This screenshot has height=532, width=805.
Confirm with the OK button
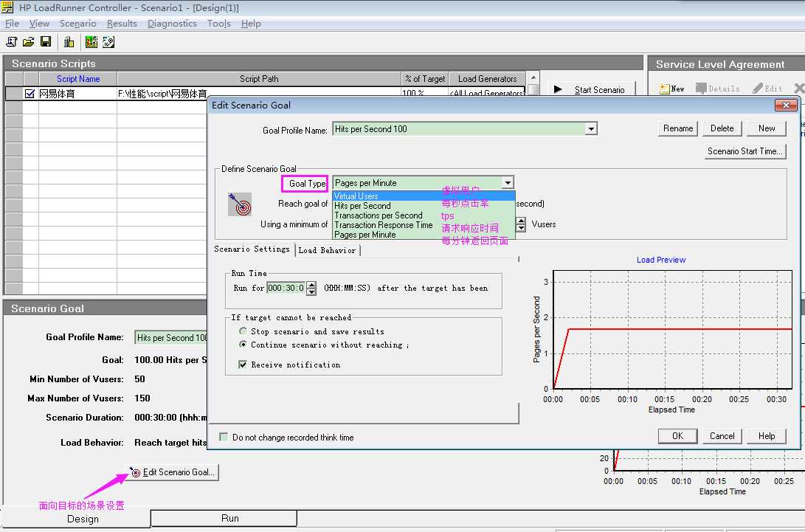tap(677, 436)
